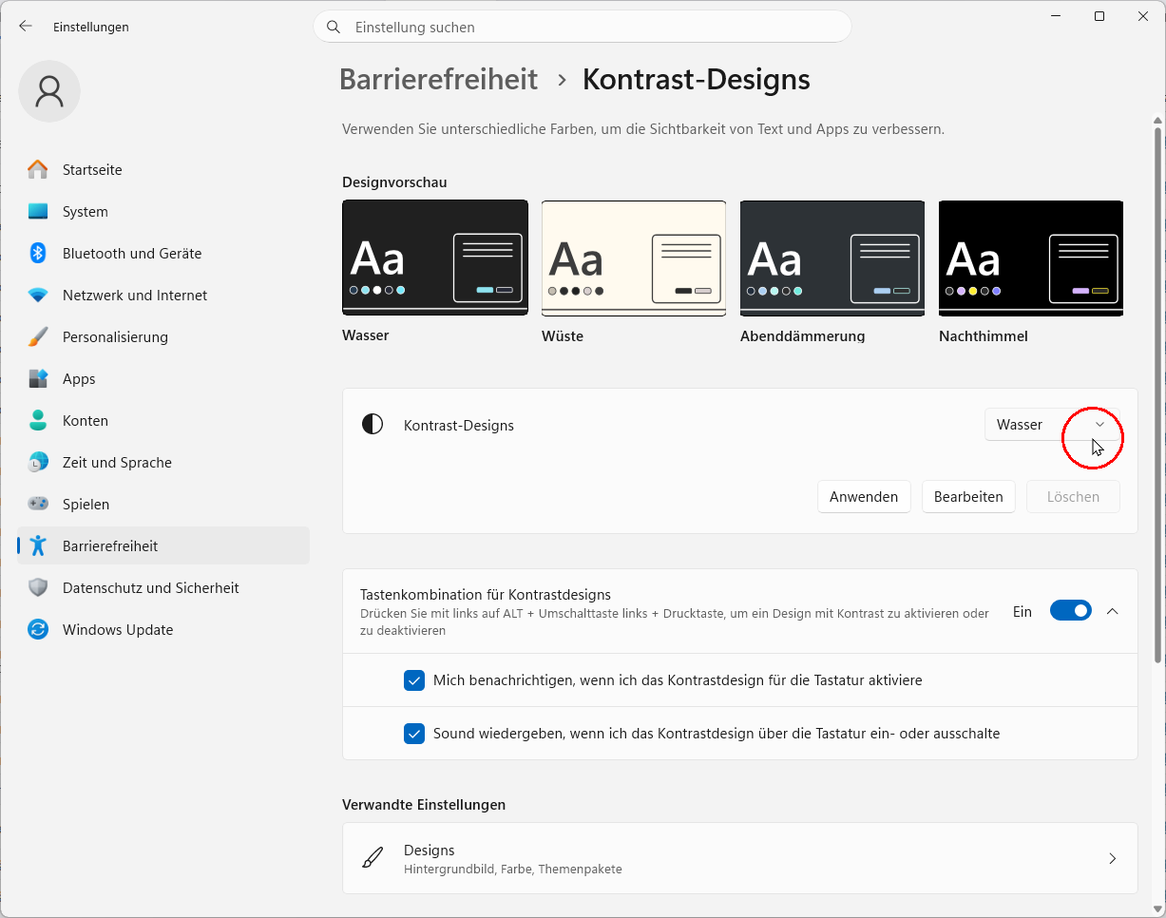Screen dimensions: 1166x918
Task: Go back to Barrierefreiheit breadcrumb
Action: pos(438,79)
